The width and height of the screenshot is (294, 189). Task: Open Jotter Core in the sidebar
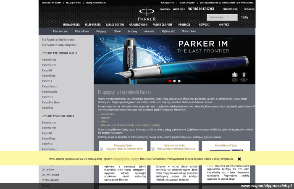[48, 169]
